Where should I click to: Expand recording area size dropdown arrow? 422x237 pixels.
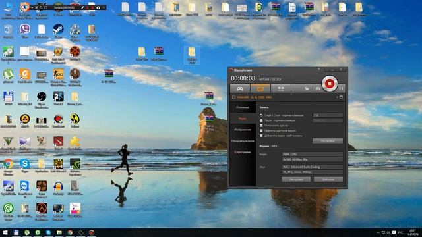337,97
